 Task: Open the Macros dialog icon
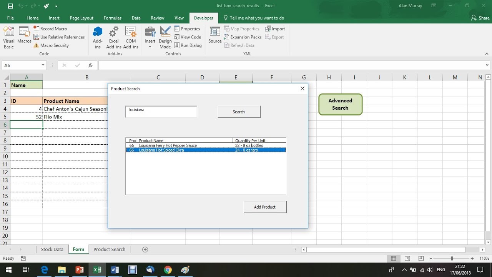pyautogui.click(x=24, y=35)
